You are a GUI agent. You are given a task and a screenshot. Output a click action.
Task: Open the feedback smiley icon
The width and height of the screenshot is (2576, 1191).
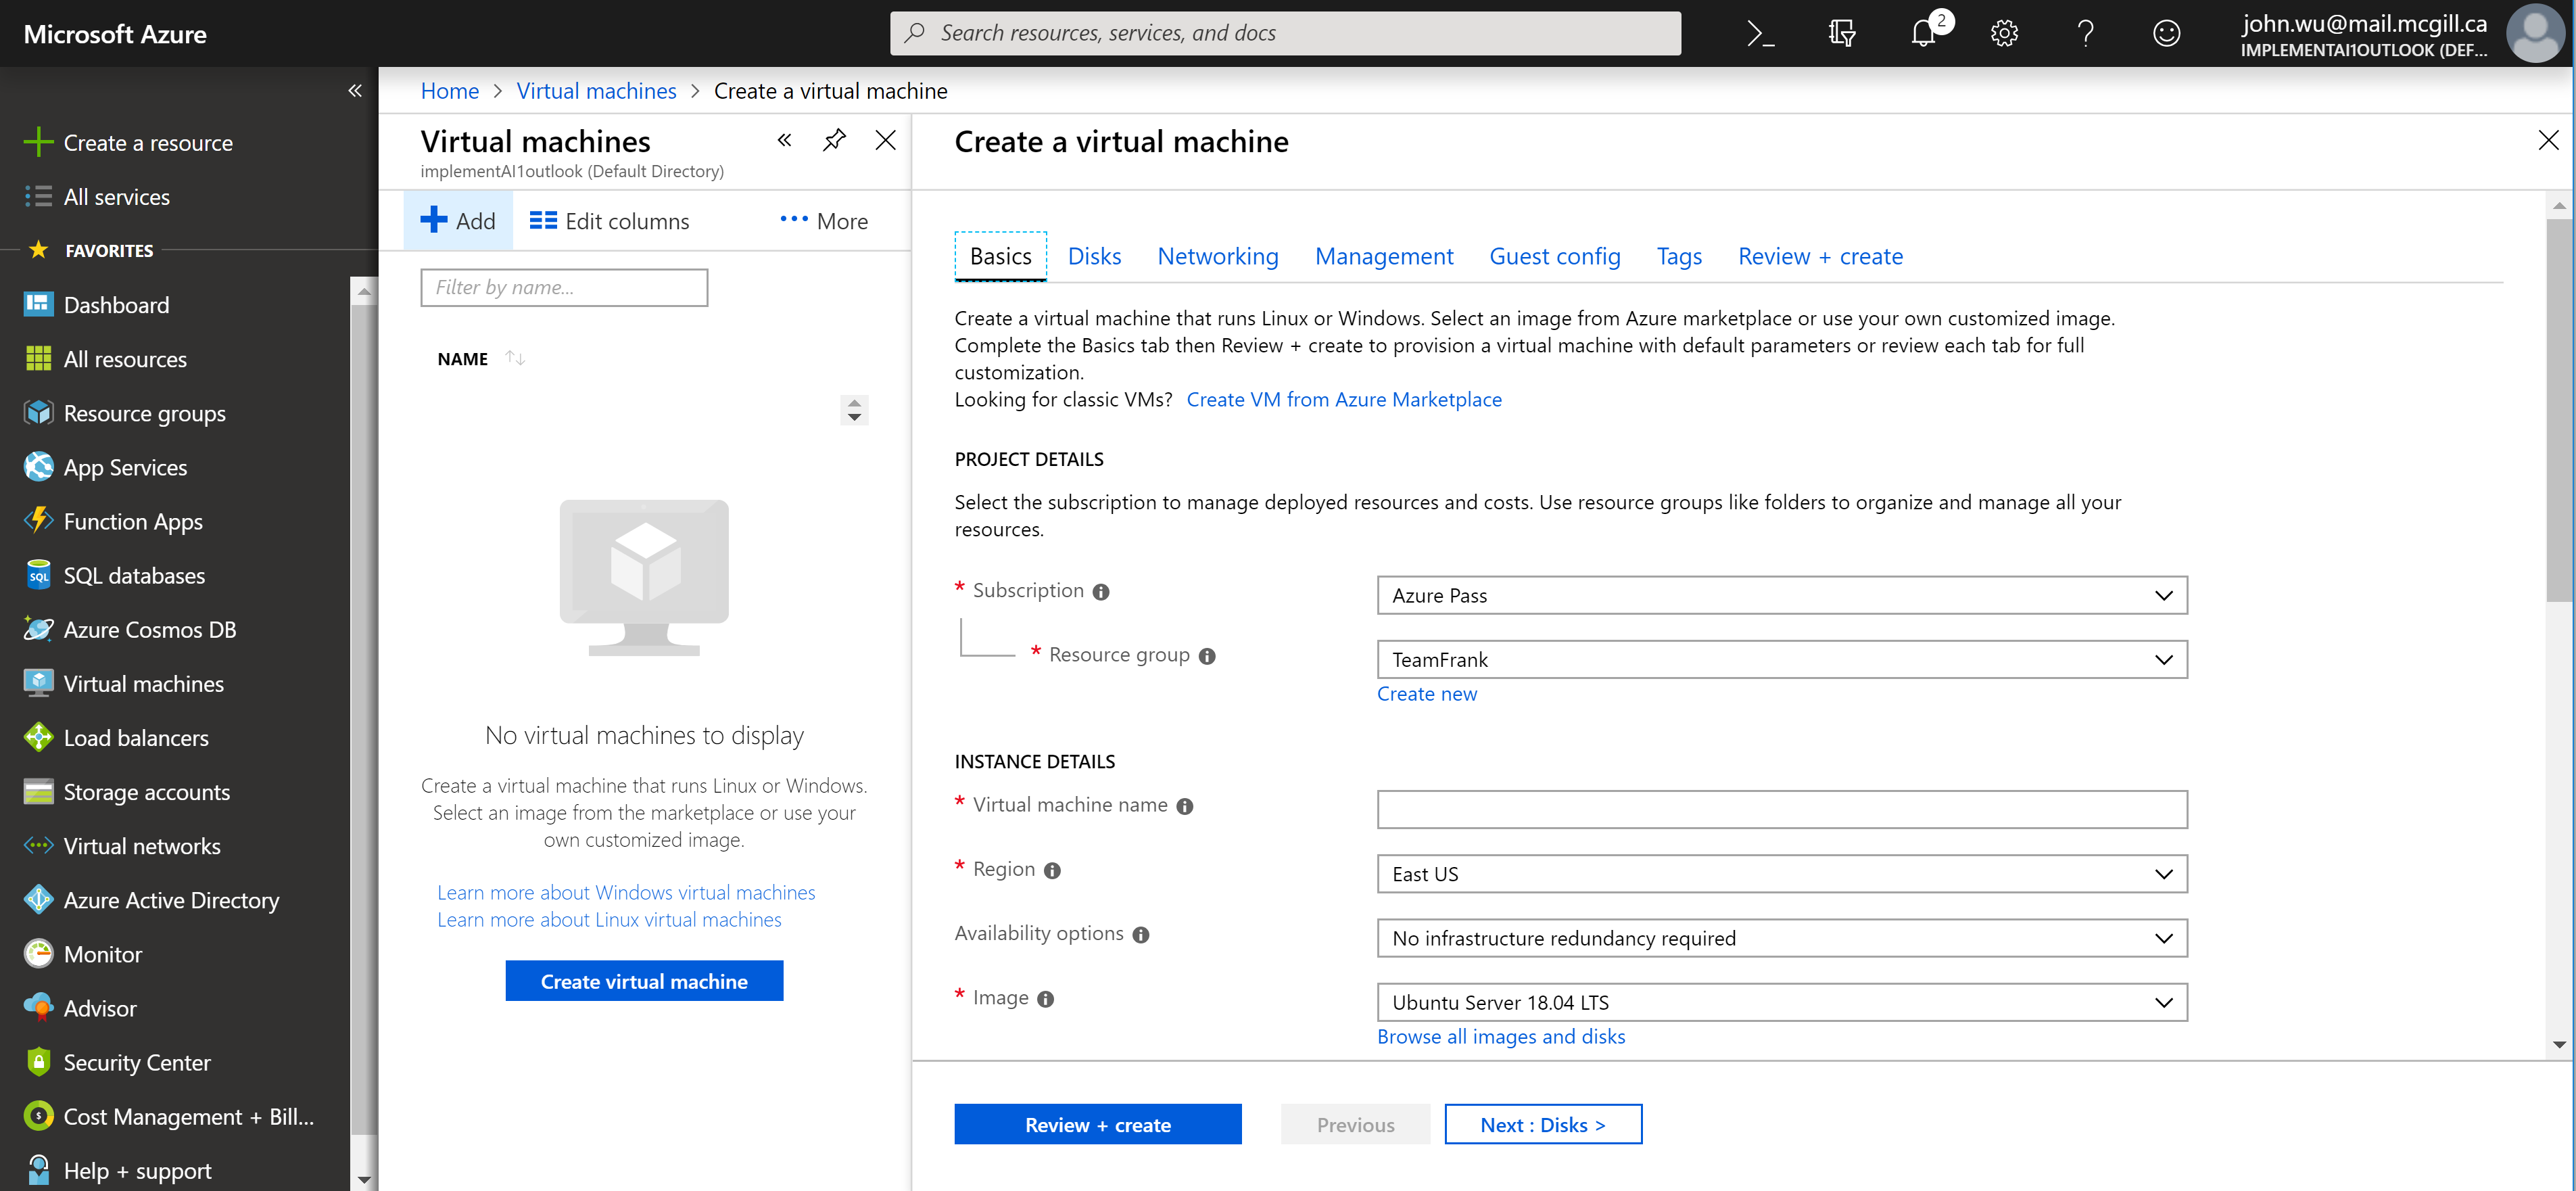pyautogui.click(x=2166, y=33)
